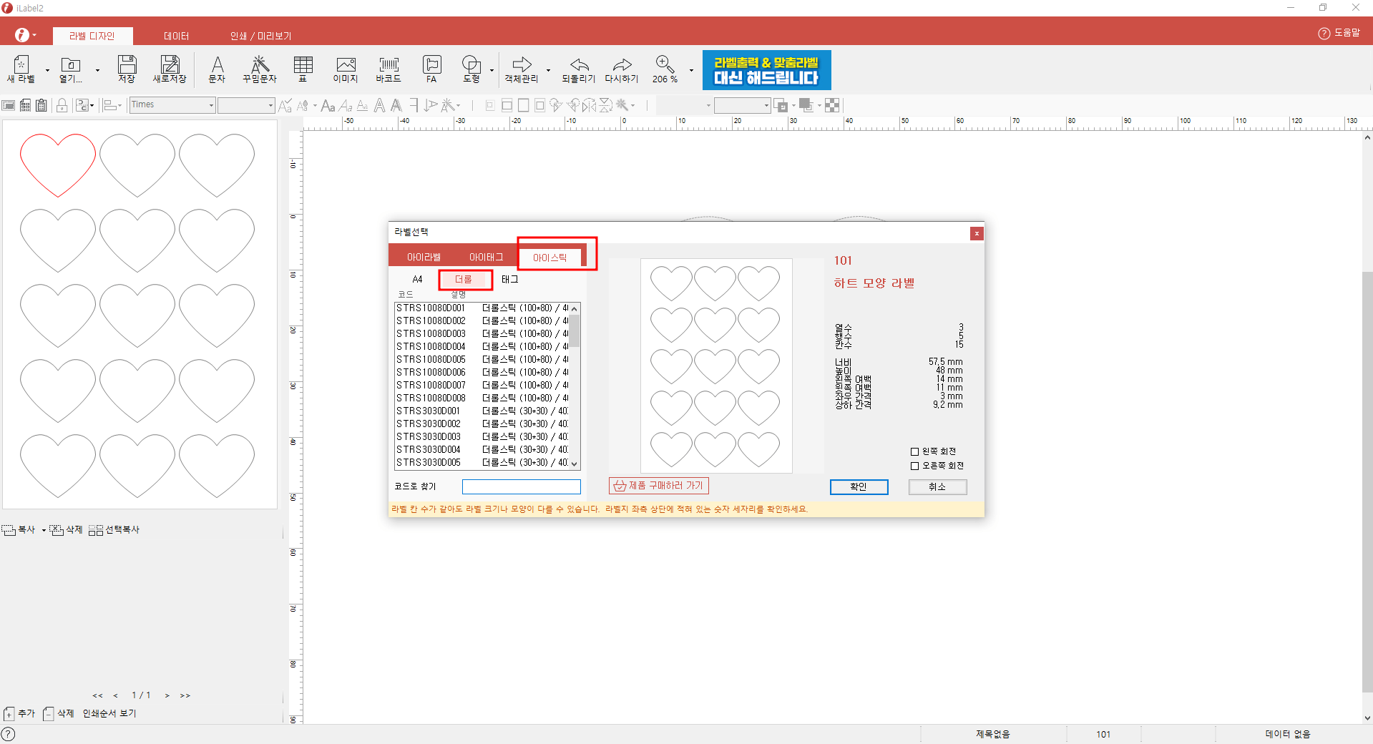Expand the shape tool dropdown arrow
This screenshot has width=1373, height=744.
click(x=492, y=70)
